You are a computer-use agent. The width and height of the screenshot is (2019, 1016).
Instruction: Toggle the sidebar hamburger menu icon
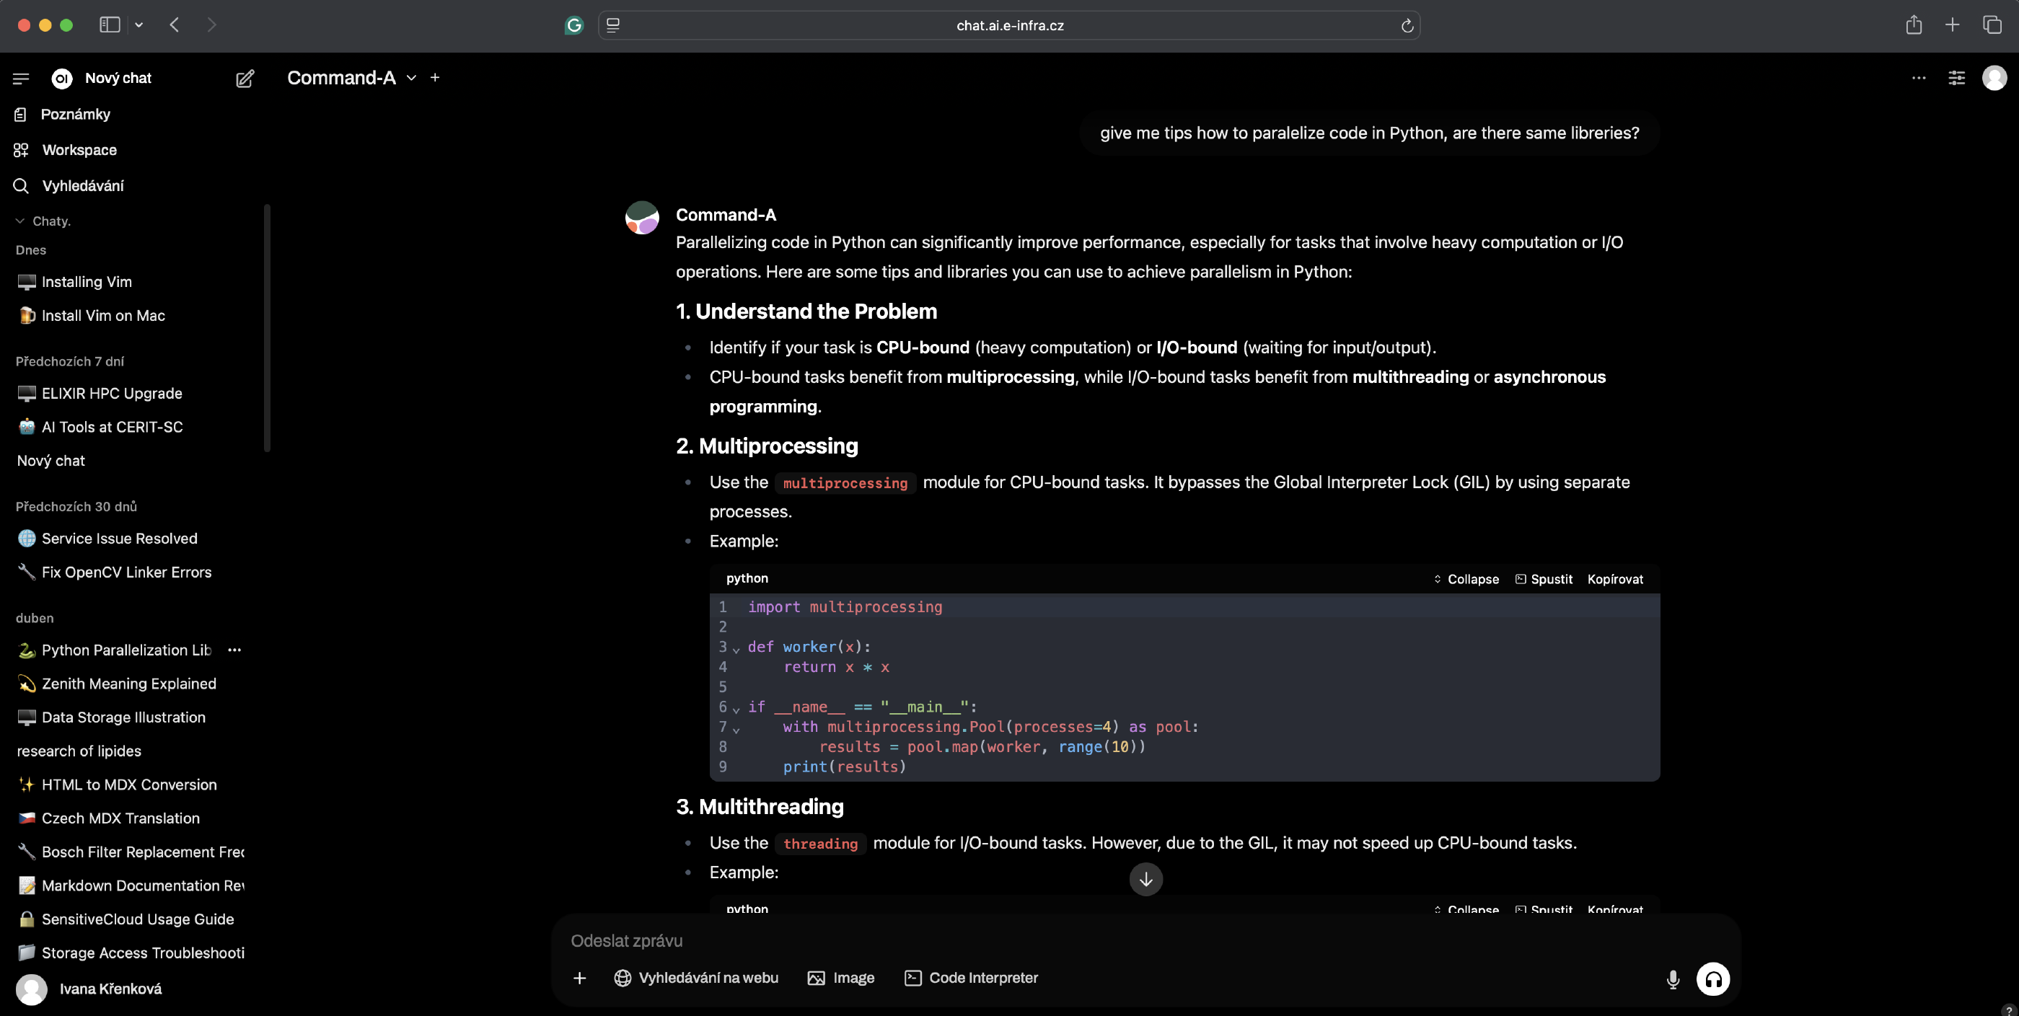(21, 79)
